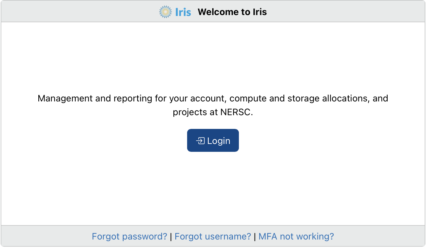Open password recovery from the footer

[x=130, y=236]
